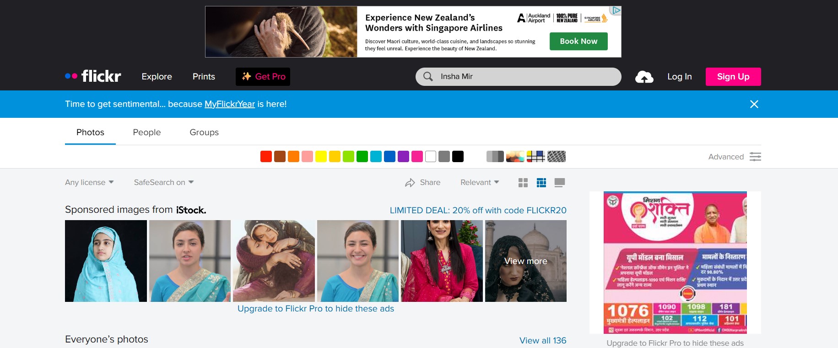Open thumbnail of woman in red outfit
This screenshot has width=838, height=348.
tap(442, 261)
